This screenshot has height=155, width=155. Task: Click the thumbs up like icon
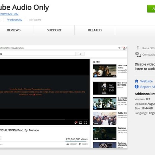68,144
